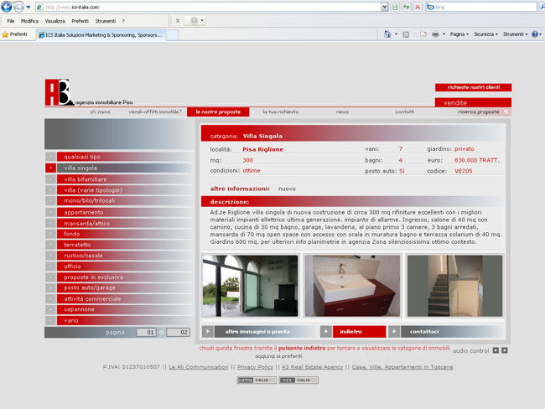
Task: Click ricerca proposte nav item
Action: point(479,112)
